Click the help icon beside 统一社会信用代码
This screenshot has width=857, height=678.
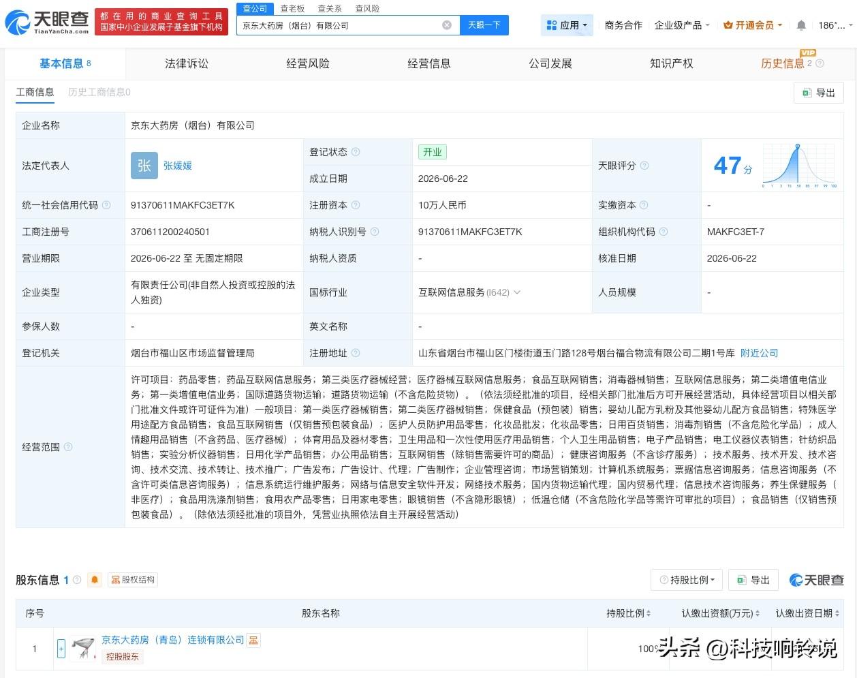tap(106, 205)
